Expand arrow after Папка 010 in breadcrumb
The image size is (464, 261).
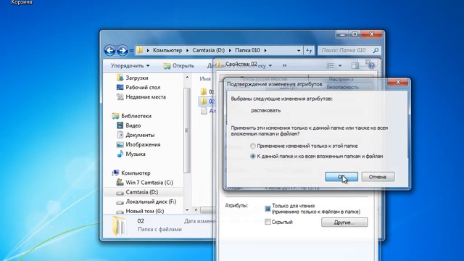click(x=265, y=50)
